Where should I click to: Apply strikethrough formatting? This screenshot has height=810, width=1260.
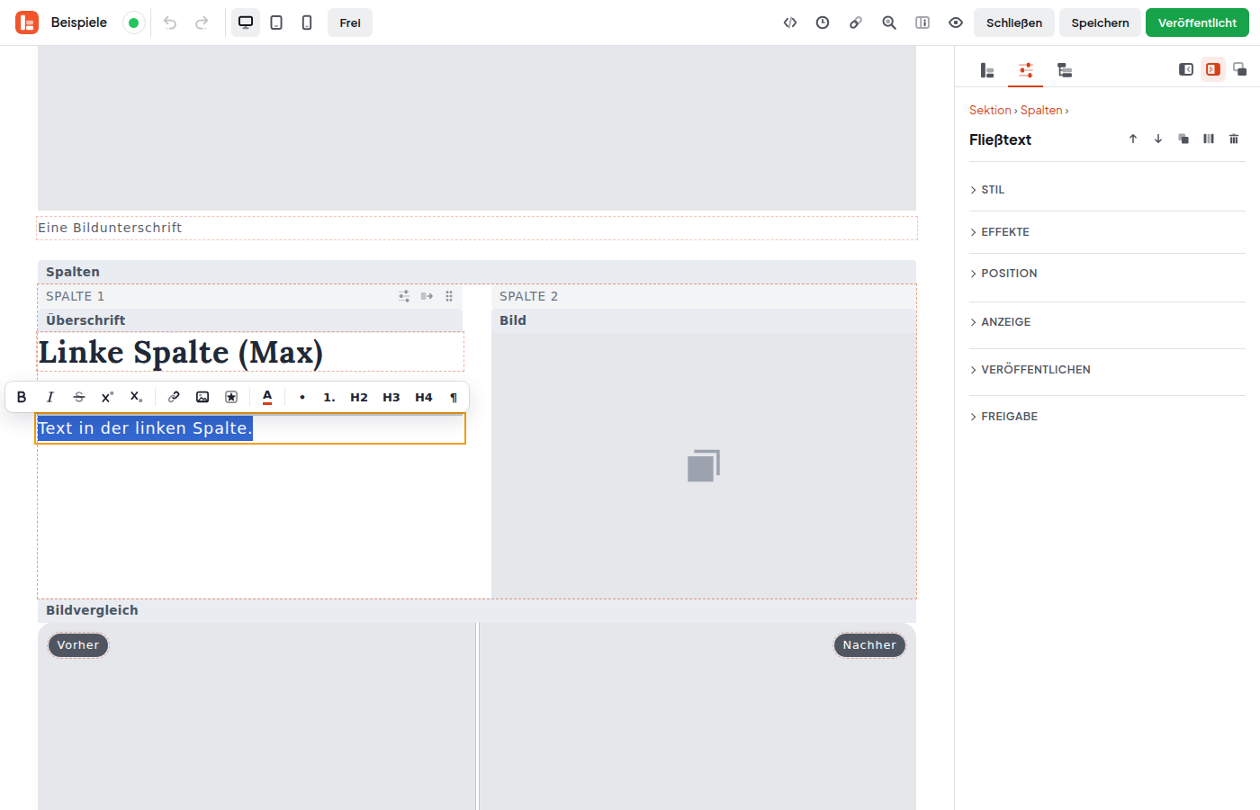point(79,397)
